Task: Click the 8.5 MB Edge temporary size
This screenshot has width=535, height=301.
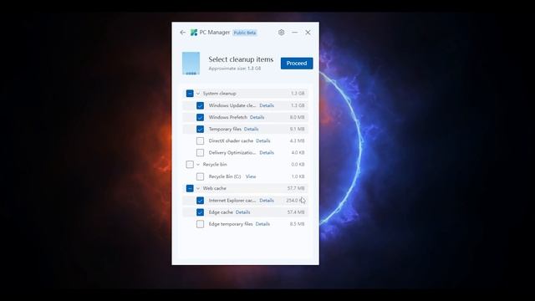Action: click(297, 224)
